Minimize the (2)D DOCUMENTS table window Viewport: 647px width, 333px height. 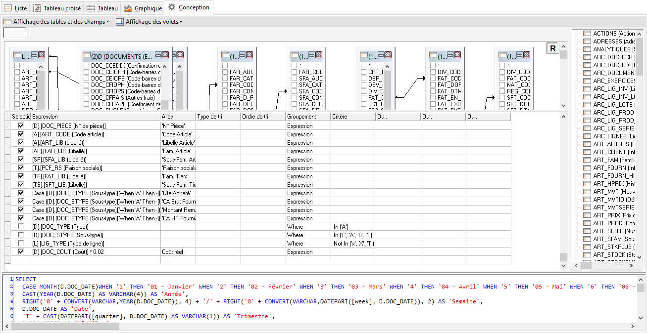point(158,55)
